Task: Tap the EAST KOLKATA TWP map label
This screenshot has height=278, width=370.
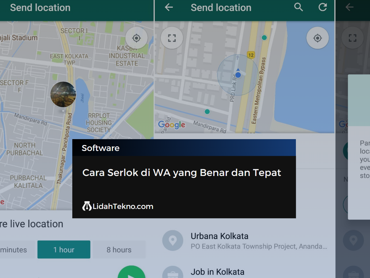Action: 69,59
